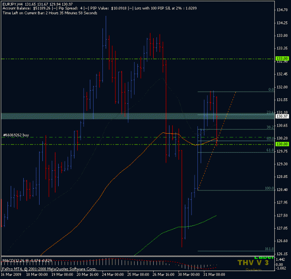Screen dimensions: 291x279
Task: Click the green 130.00 price tag
Action: click(282, 144)
